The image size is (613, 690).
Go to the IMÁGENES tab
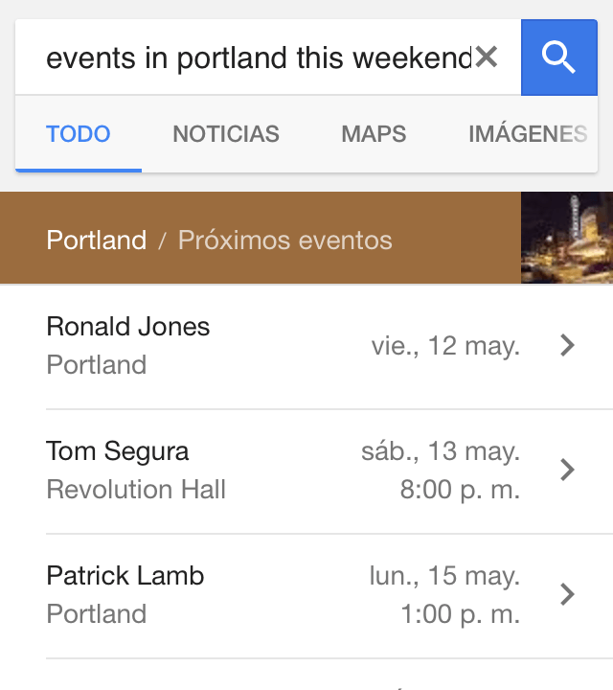pos(527,134)
